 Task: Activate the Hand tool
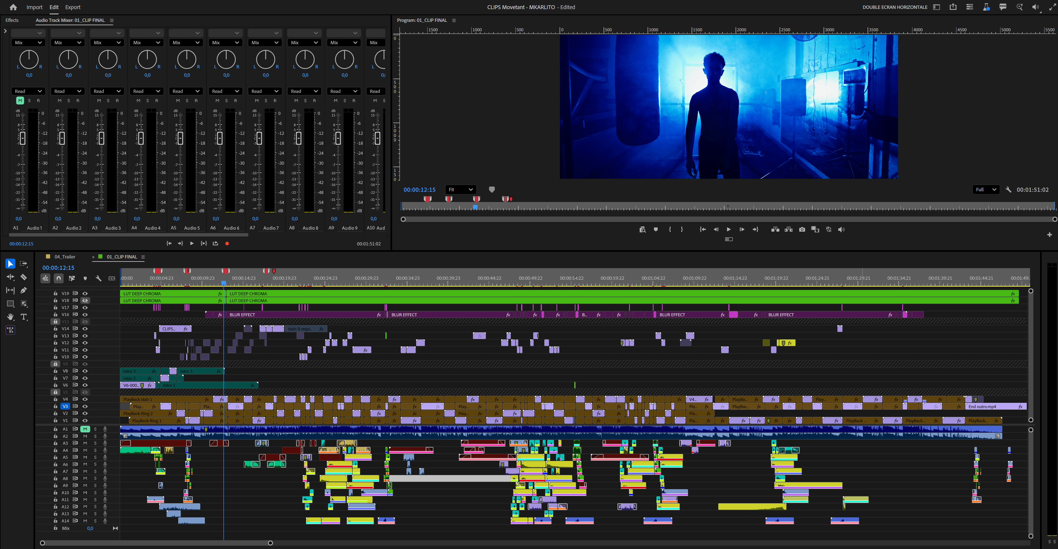tap(10, 317)
